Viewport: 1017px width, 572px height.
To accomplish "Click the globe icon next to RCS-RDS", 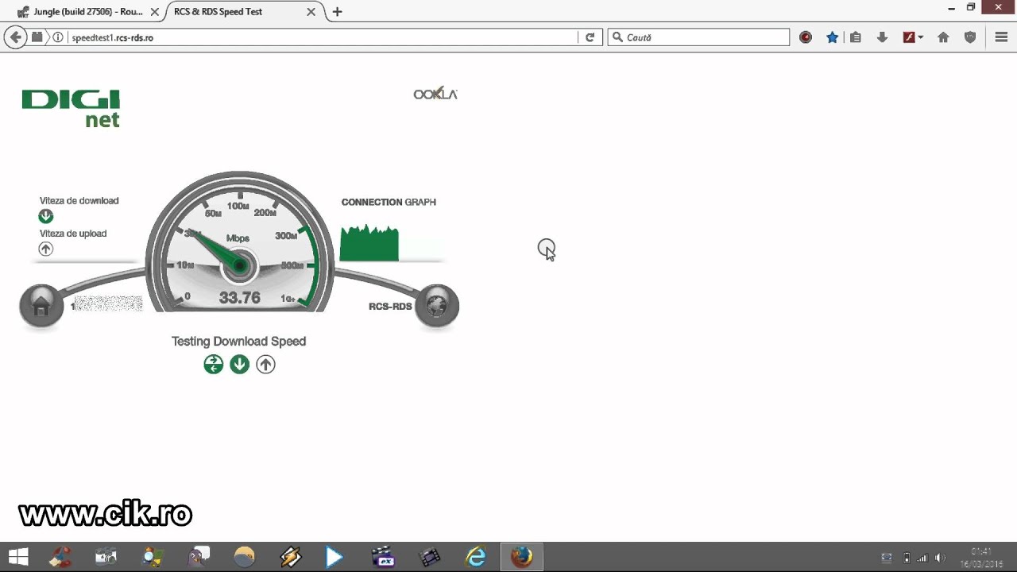I will coord(437,305).
